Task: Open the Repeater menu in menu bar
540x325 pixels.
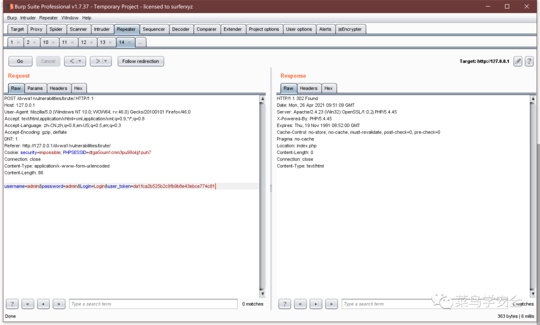Action: click(48, 18)
